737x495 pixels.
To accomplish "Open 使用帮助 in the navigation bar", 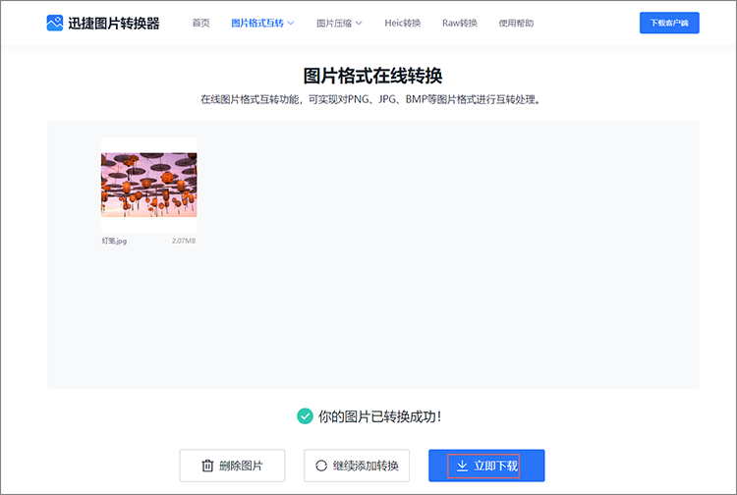I will (516, 23).
